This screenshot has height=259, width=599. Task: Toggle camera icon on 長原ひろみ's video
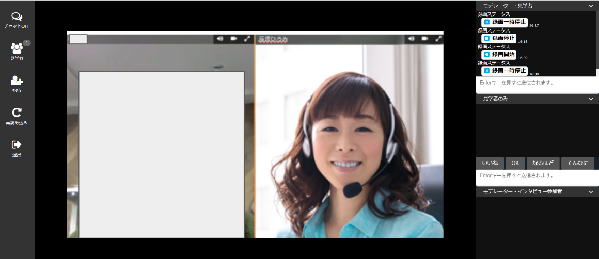coord(425,39)
